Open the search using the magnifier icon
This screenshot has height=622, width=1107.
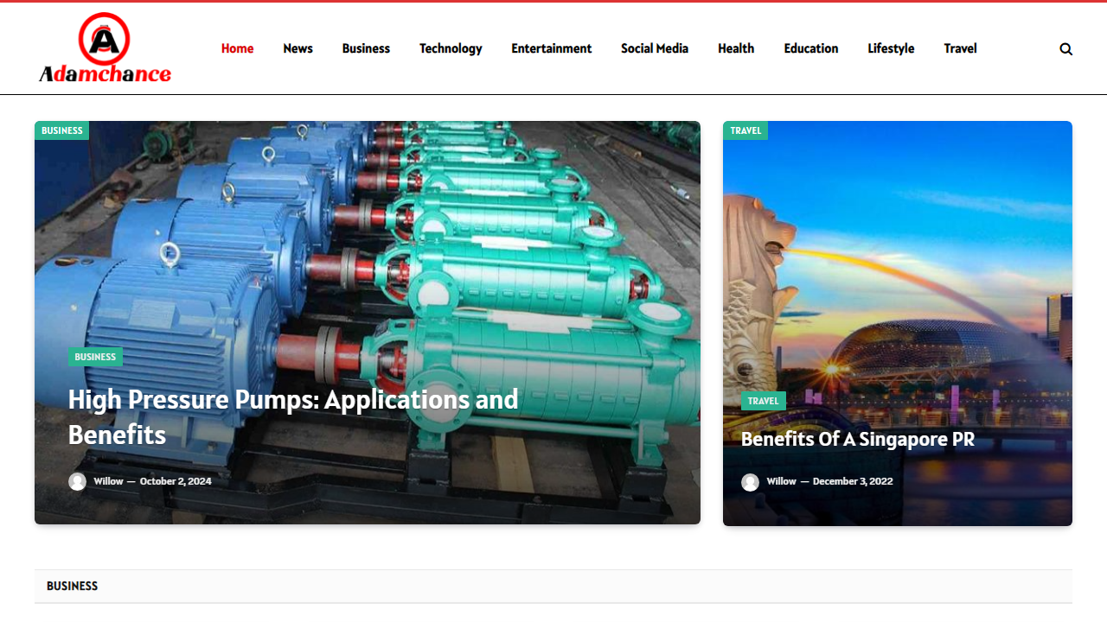click(1065, 49)
